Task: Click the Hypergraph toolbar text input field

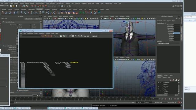Action: pyautogui.click(x=31, y=36)
